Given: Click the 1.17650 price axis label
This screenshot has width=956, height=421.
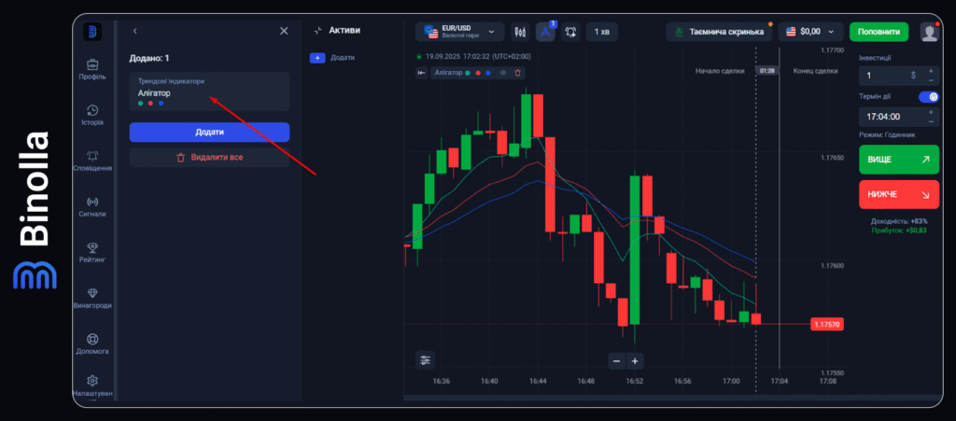Looking at the screenshot, I should tap(832, 158).
